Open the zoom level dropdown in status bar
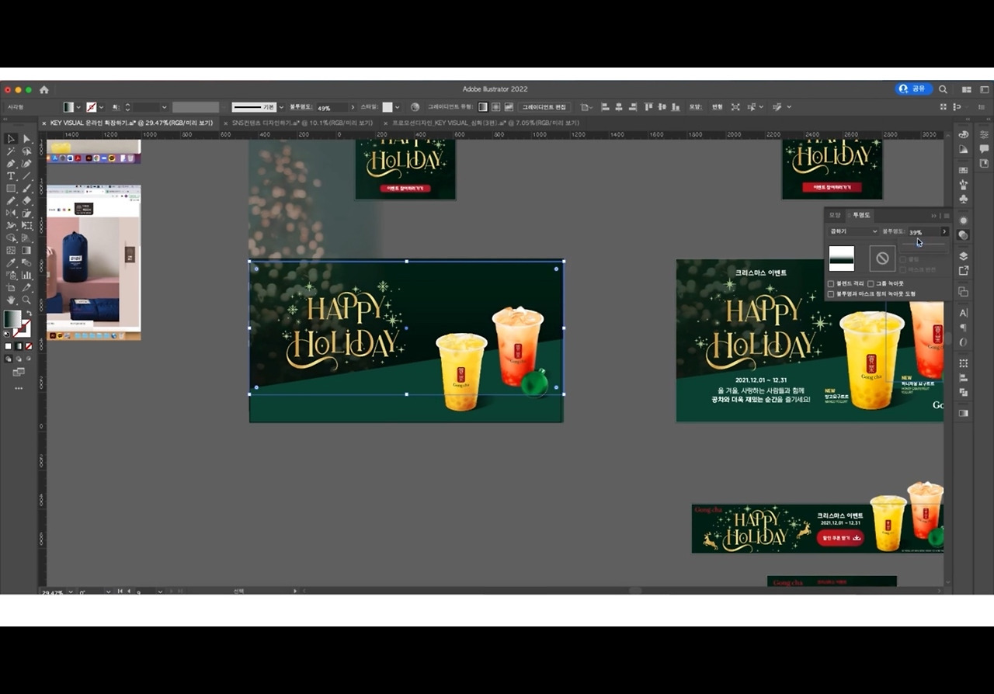Image resolution: width=994 pixels, height=694 pixels. click(72, 592)
